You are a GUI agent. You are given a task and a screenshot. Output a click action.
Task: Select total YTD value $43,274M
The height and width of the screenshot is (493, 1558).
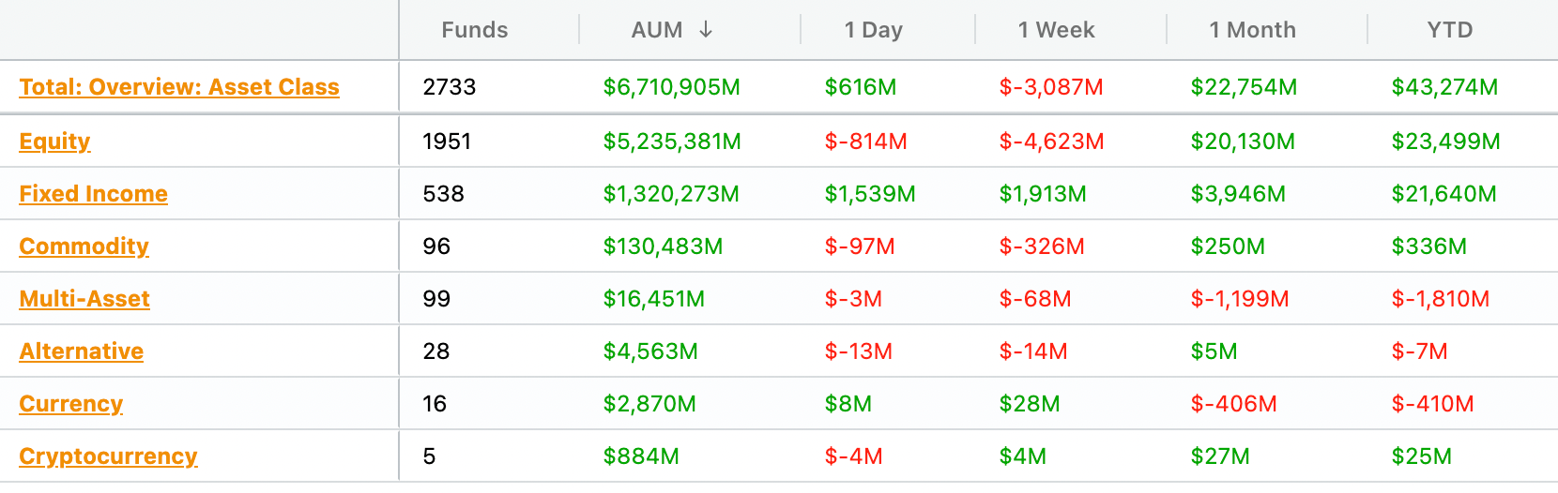[1444, 87]
